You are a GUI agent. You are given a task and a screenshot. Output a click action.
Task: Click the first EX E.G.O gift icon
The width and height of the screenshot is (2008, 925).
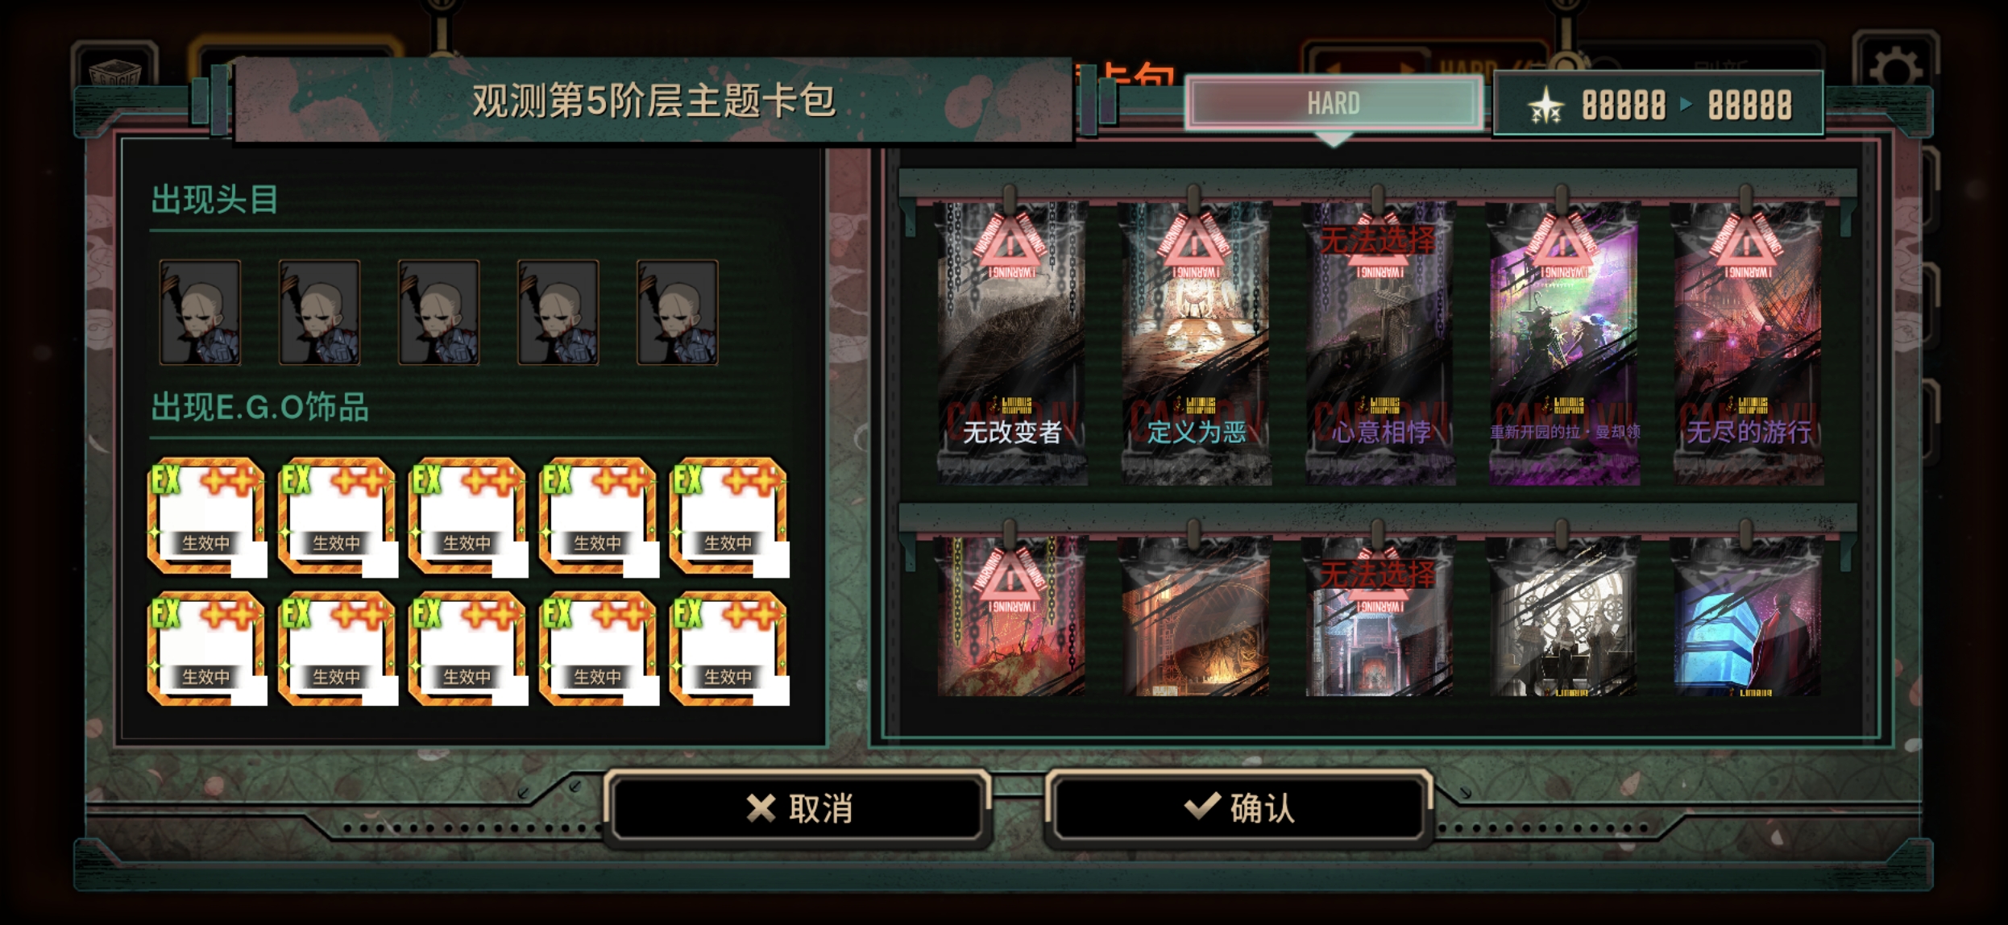tap(206, 516)
